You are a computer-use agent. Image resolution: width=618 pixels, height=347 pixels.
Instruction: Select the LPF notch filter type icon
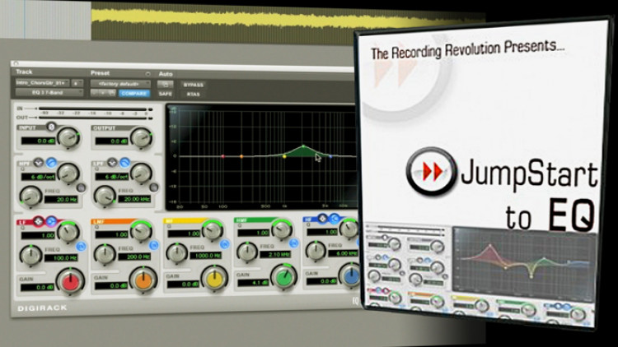[112, 162]
